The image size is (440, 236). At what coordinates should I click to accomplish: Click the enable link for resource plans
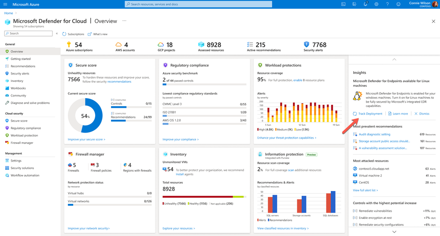click(x=298, y=80)
